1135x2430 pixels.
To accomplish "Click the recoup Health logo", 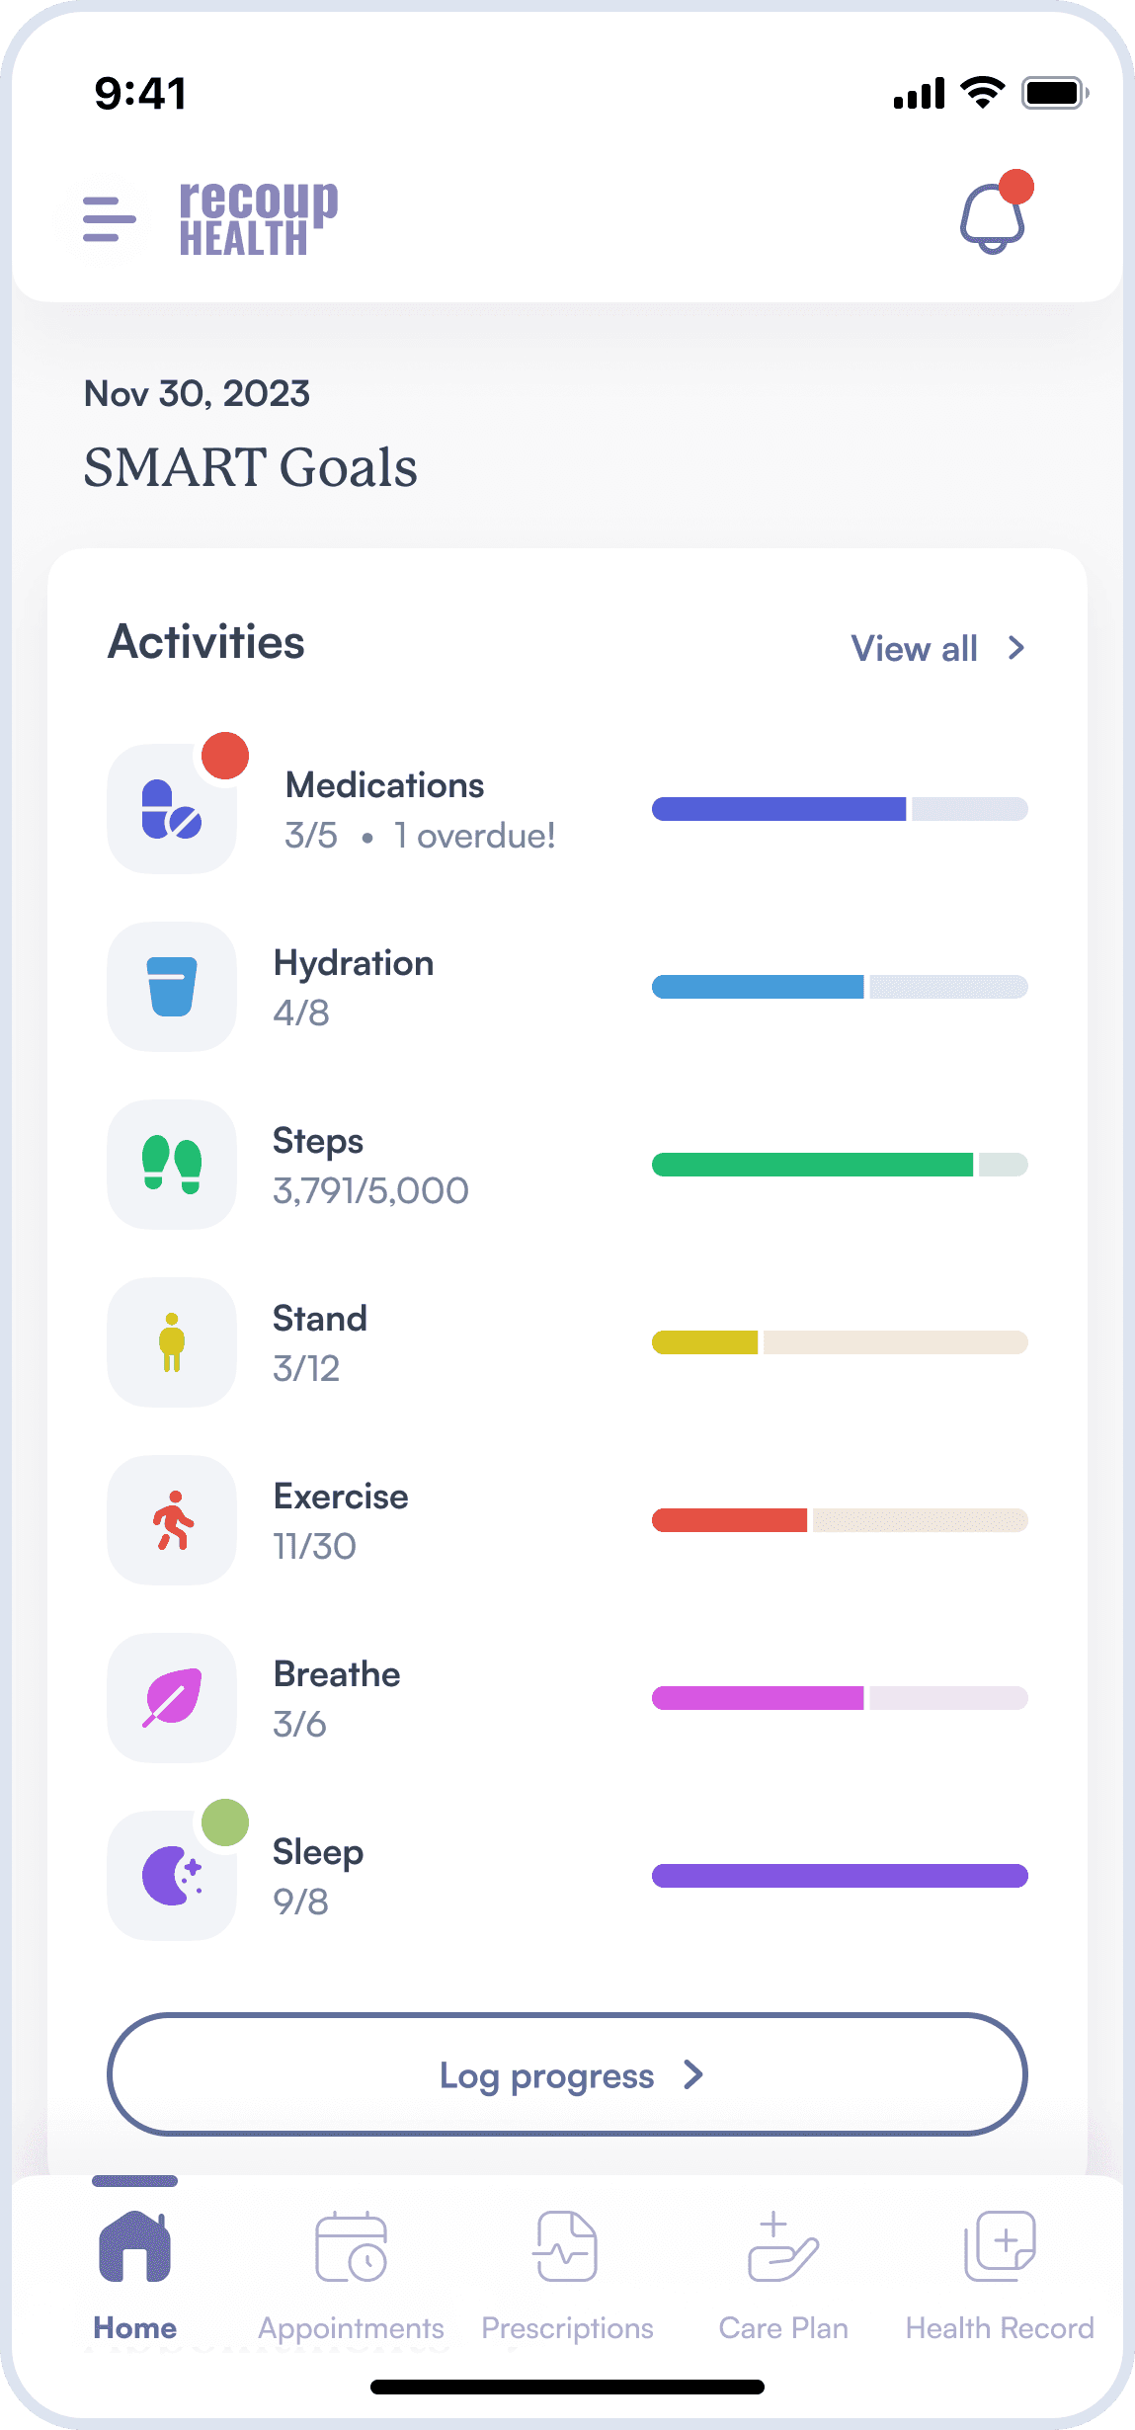I will click(259, 219).
